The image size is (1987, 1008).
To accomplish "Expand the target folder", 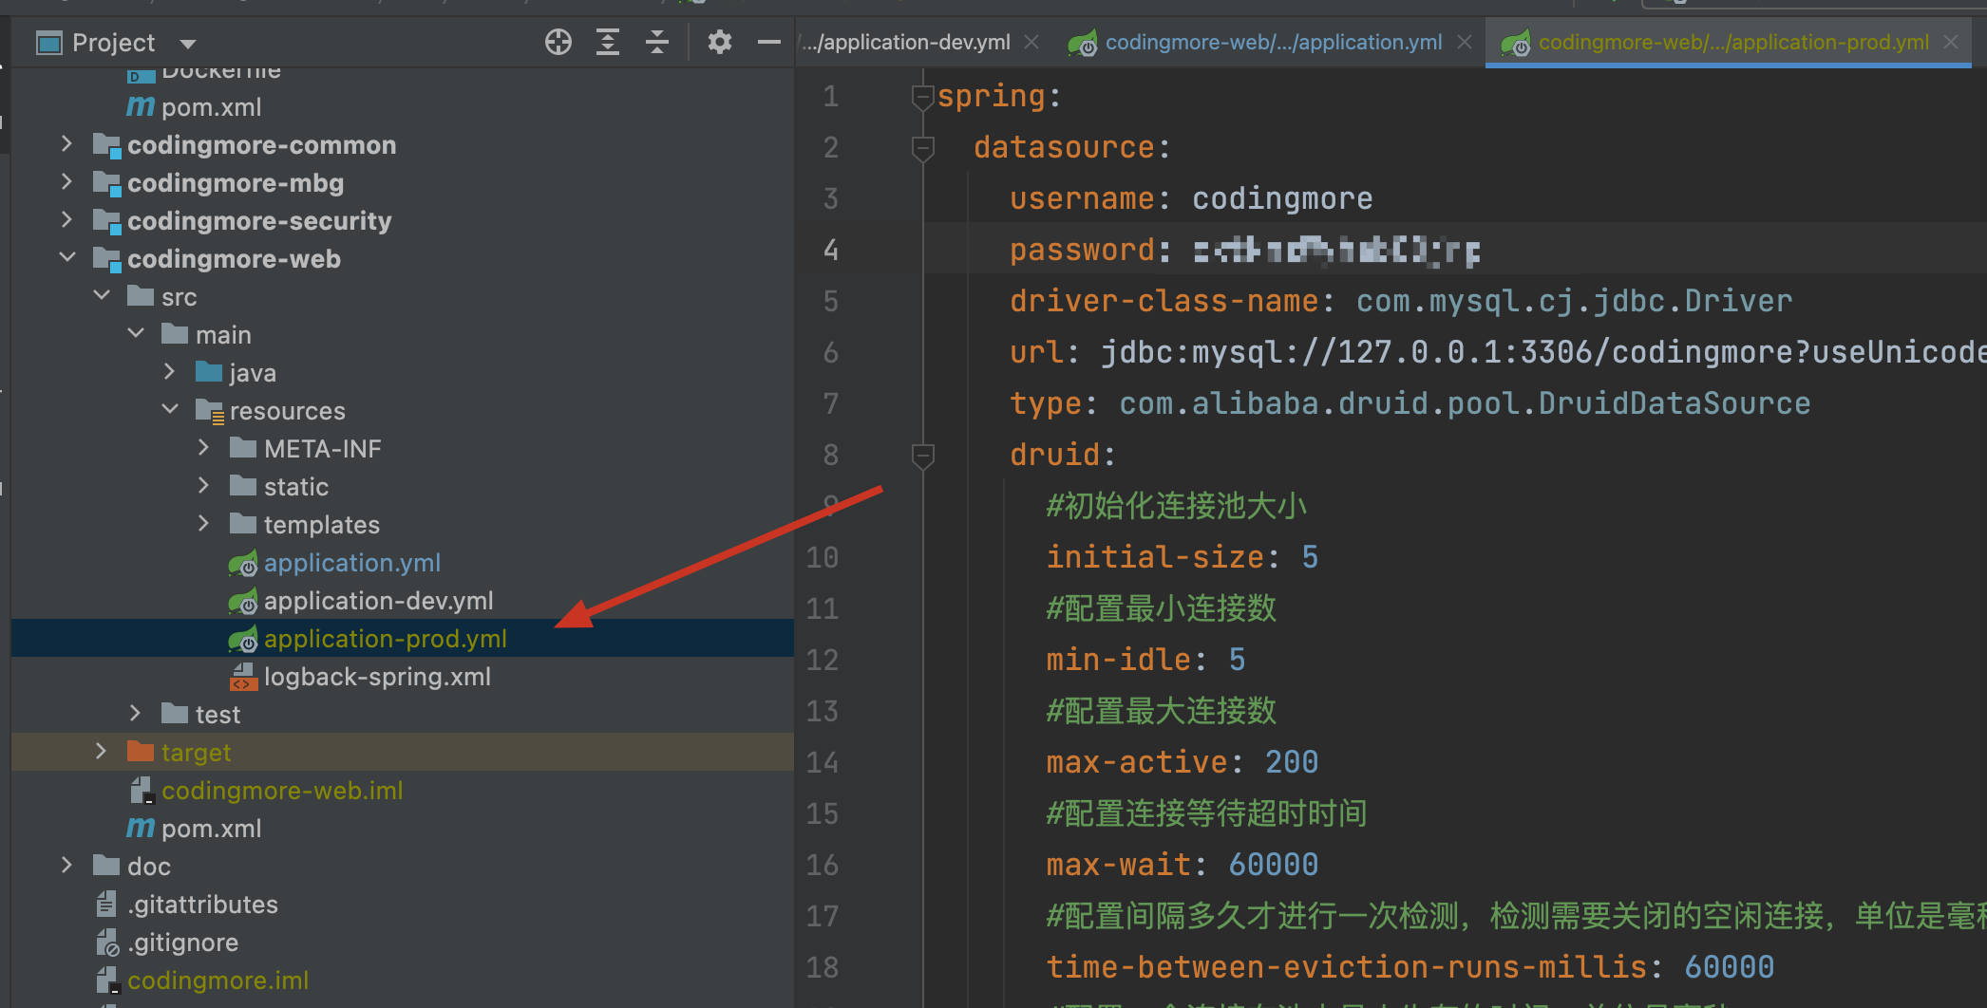I will 101,752.
